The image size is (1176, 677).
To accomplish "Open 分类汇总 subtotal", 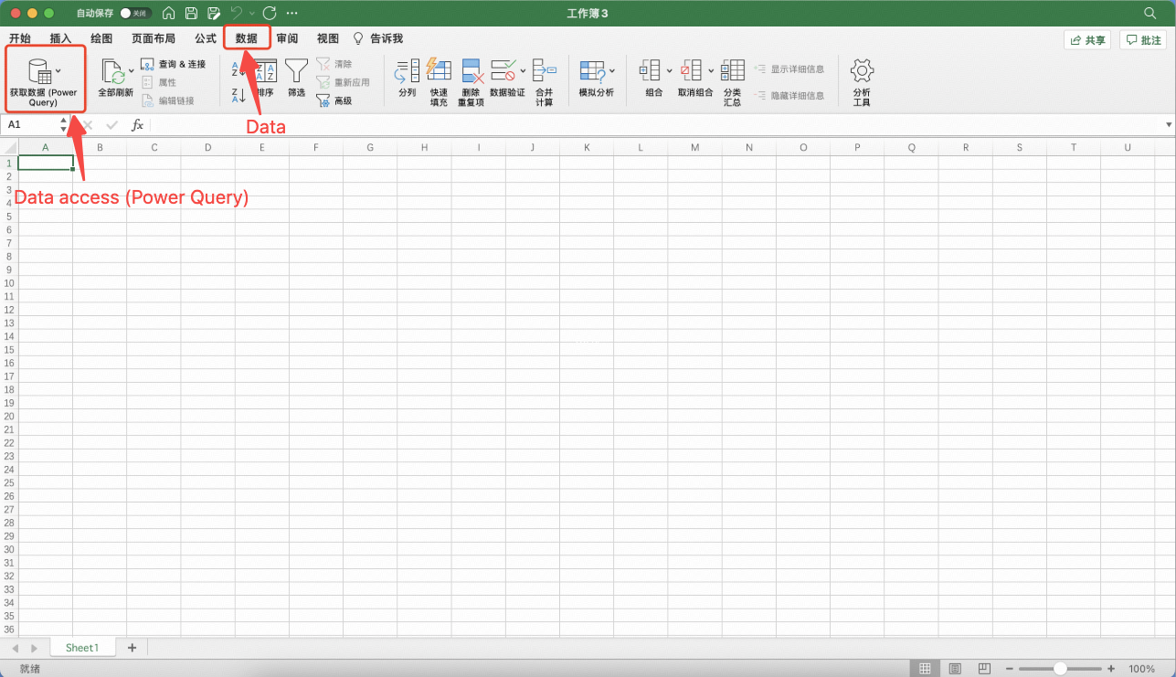I will 732,82.
